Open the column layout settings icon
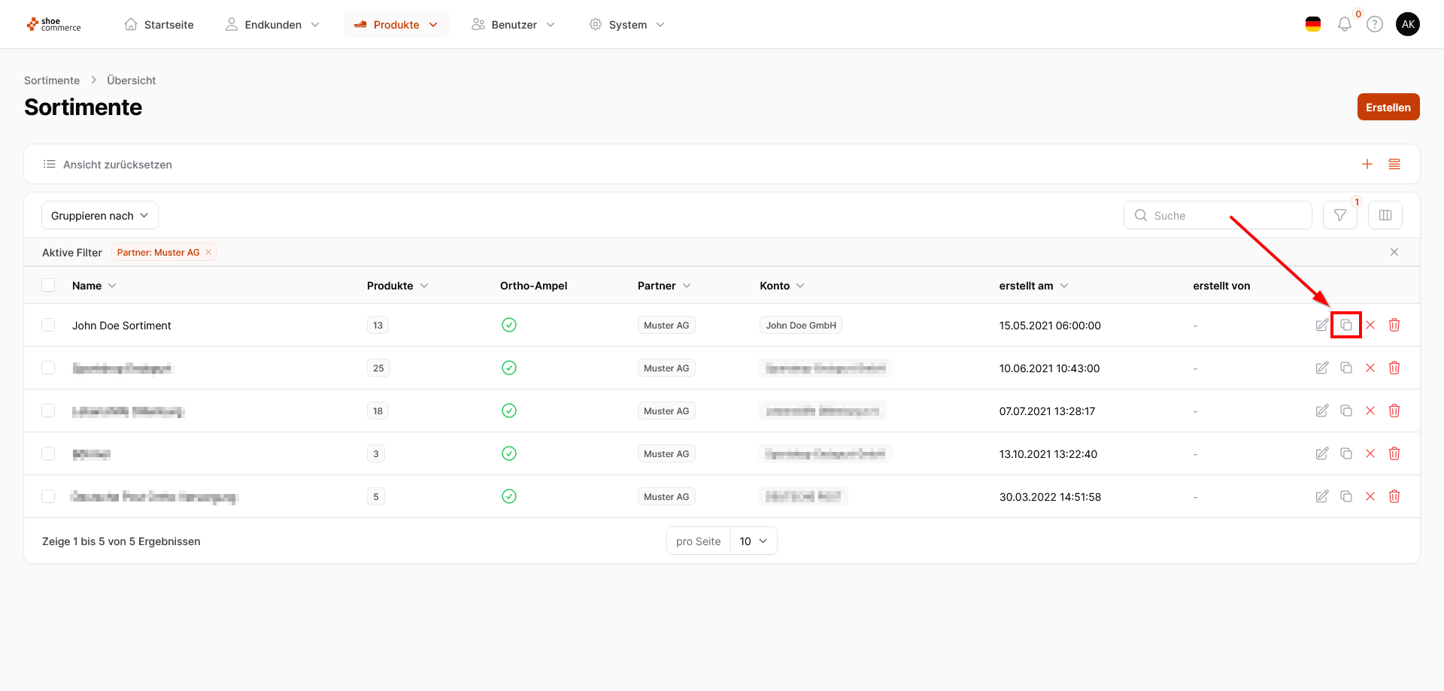 1385,216
